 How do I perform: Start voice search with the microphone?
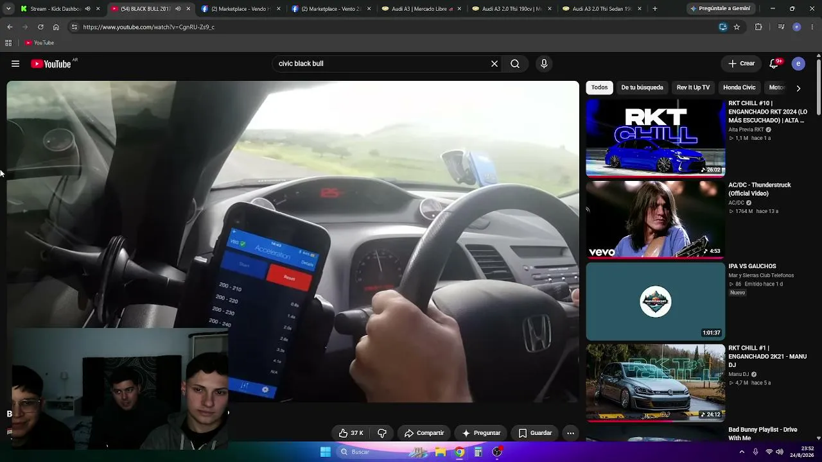click(544, 64)
